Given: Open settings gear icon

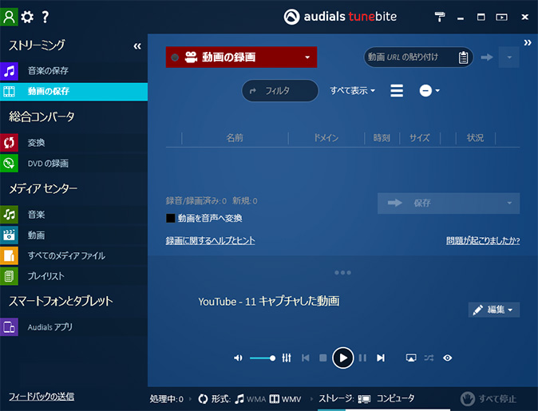Looking at the screenshot, I should 27,17.
